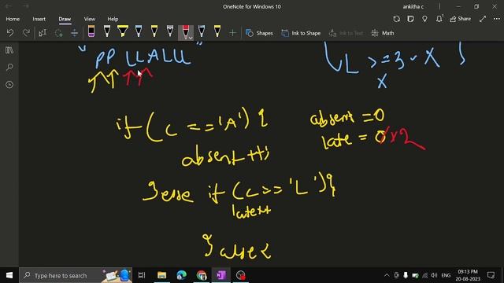Choose the Insert Space tool
504x283 pixels.
click(74, 33)
